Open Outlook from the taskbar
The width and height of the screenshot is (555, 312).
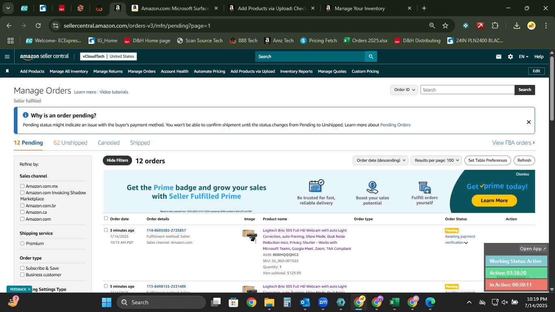click(305, 302)
